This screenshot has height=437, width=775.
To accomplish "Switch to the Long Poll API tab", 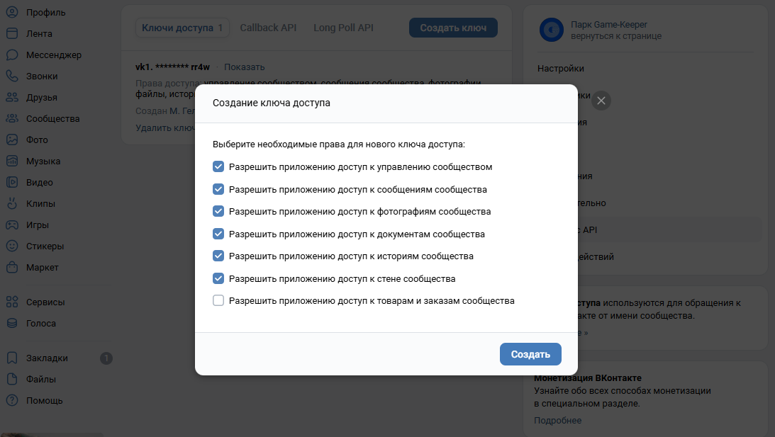I will (x=343, y=28).
